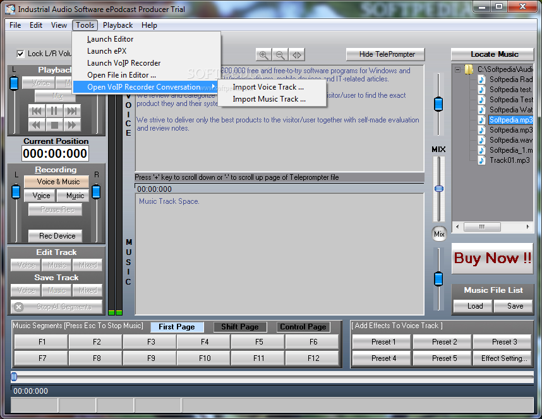Click the music note icon beside Softpedia.wav
Screen dimensions: 542x419
pyautogui.click(x=481, y=140)
